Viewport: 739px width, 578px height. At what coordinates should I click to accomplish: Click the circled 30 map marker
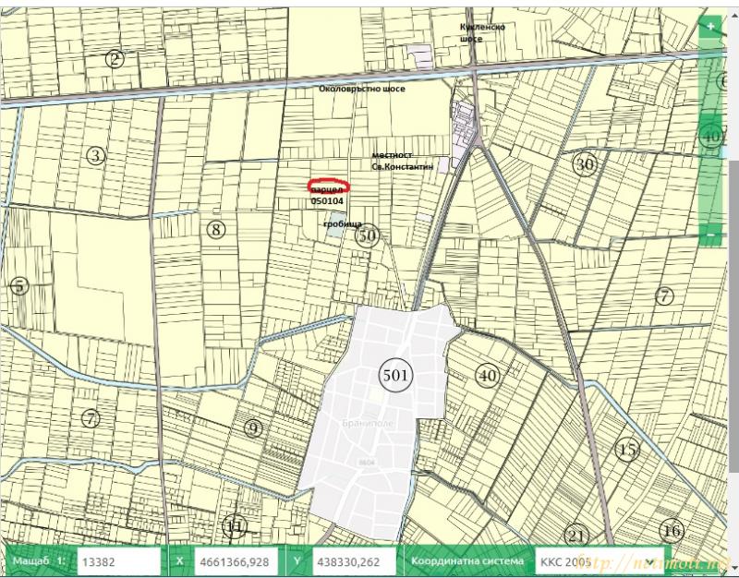[584, 164]
